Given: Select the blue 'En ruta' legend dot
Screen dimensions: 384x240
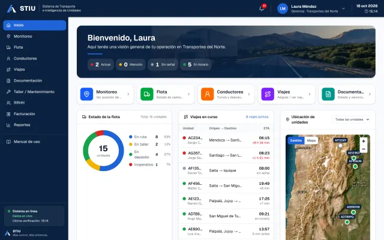Looking at the screenshot, I should 131,137.
